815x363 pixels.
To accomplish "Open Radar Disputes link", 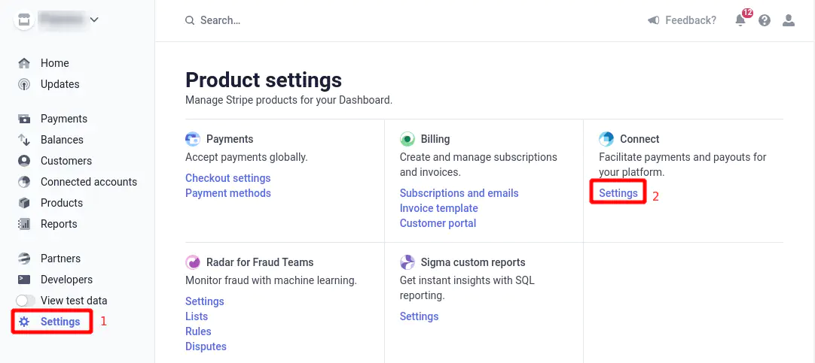I will tap(206, 346).
